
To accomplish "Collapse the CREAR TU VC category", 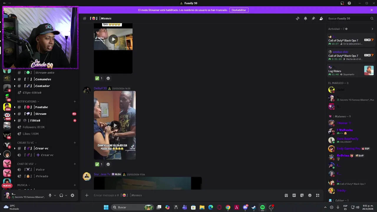I will 27,143.
